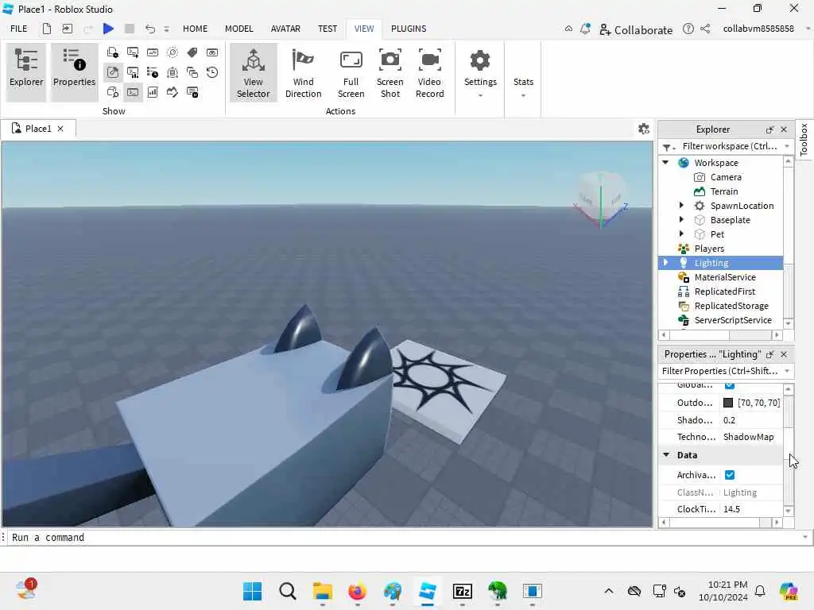Select ServerScriptService in the Explorer
The height and width of the screenshot is (610, 814).
[732, 320]
